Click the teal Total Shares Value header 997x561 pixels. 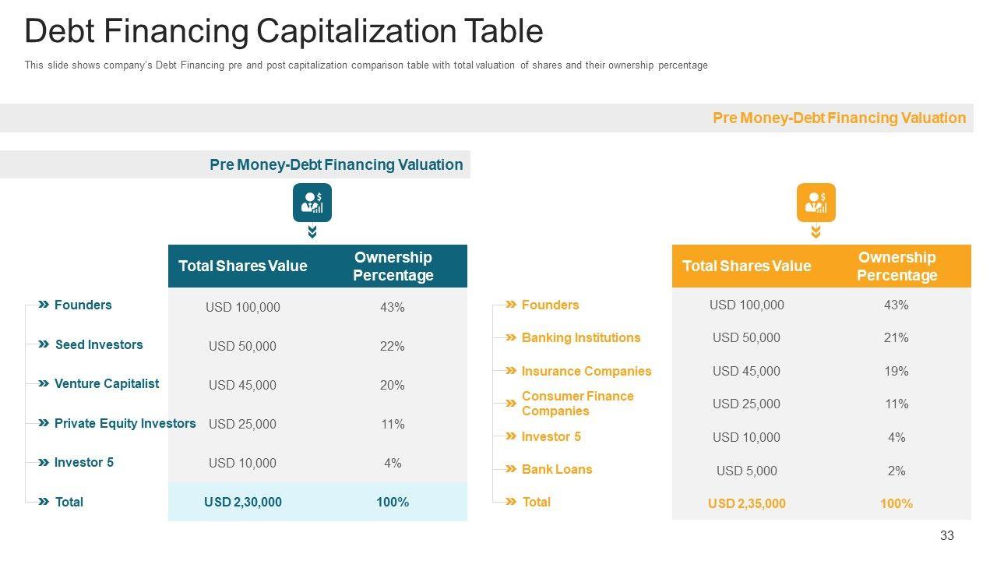tap(243, 266)
